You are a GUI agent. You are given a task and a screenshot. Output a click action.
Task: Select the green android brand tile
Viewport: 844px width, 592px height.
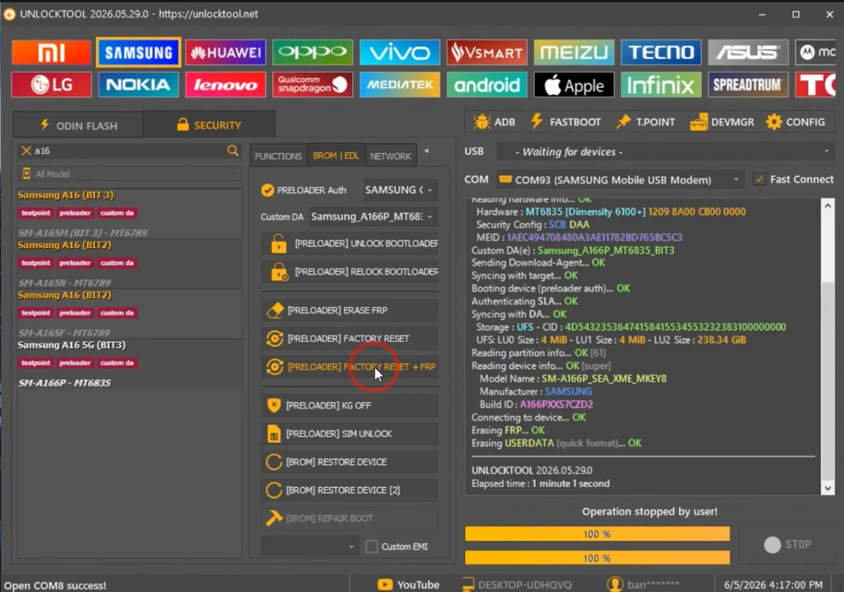click(487, 85)
